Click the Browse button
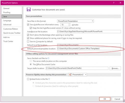Image resolution: width=125 pixels, height=103 pixels. click(x=115, y=68)
